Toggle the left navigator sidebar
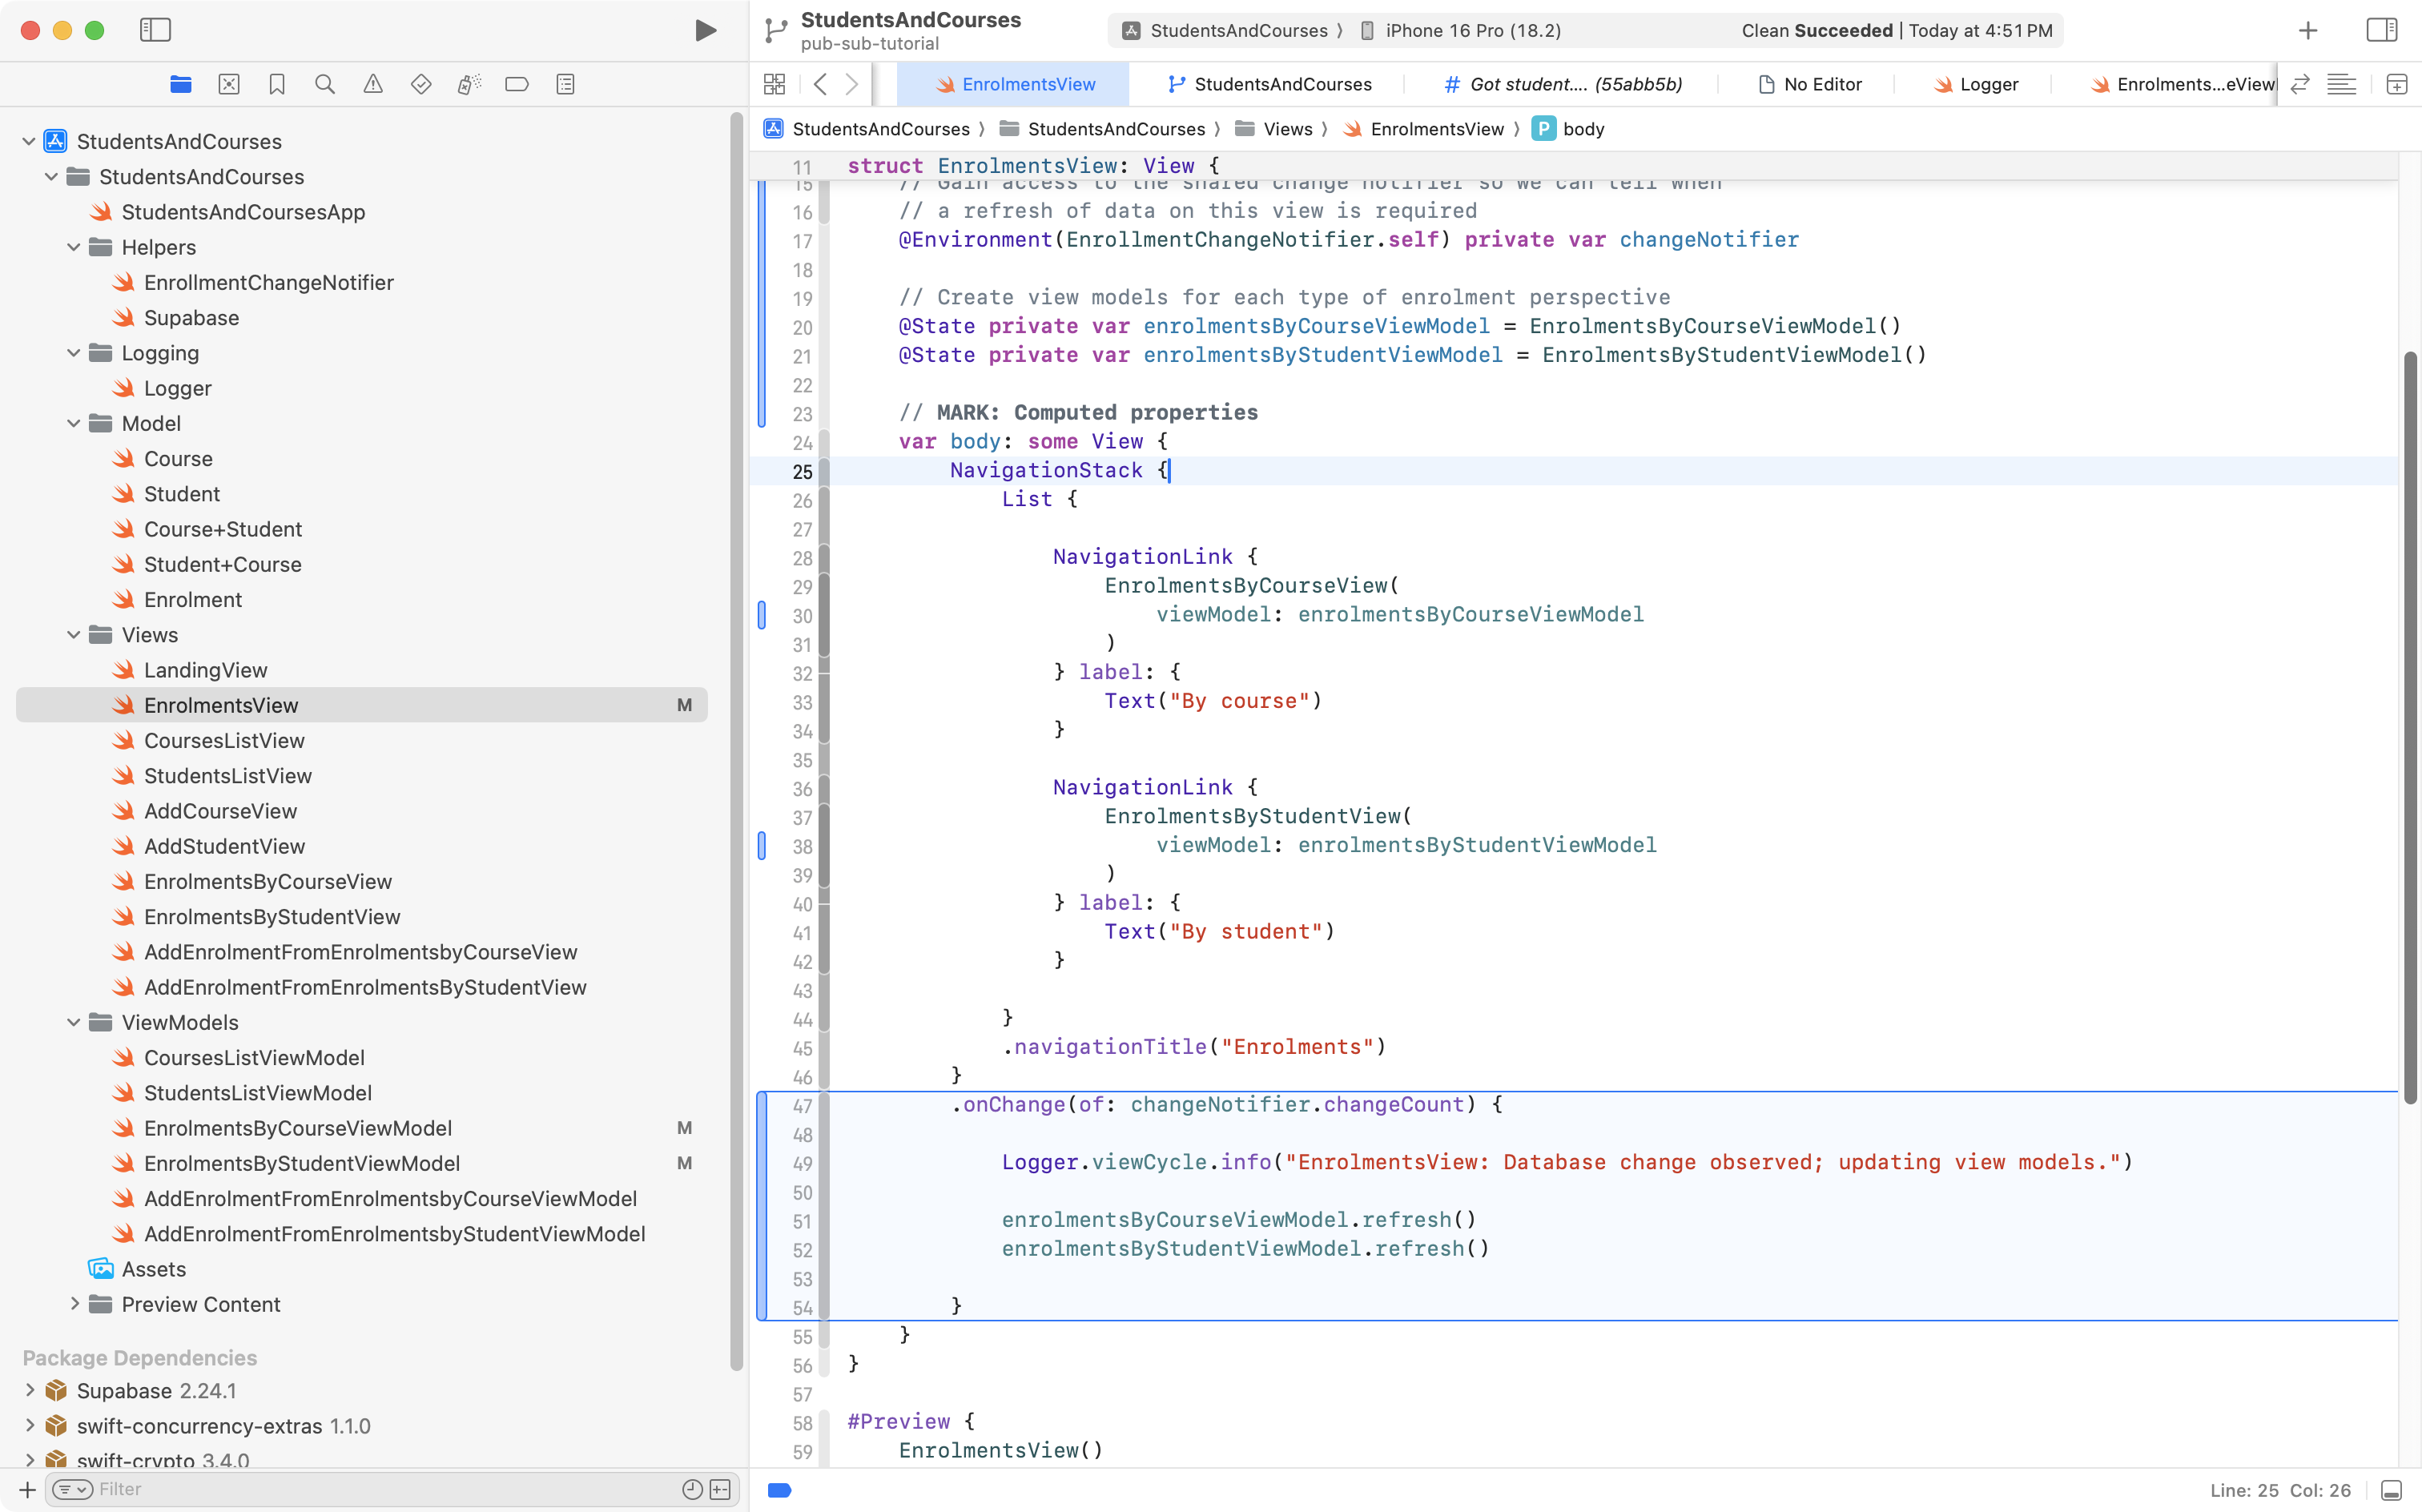The height and width of the screenshot is (1512, 2422). pos(155,30)
